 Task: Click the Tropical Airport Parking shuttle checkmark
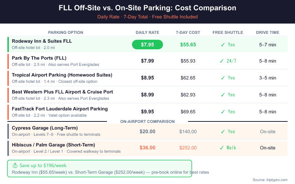[223, 78]
